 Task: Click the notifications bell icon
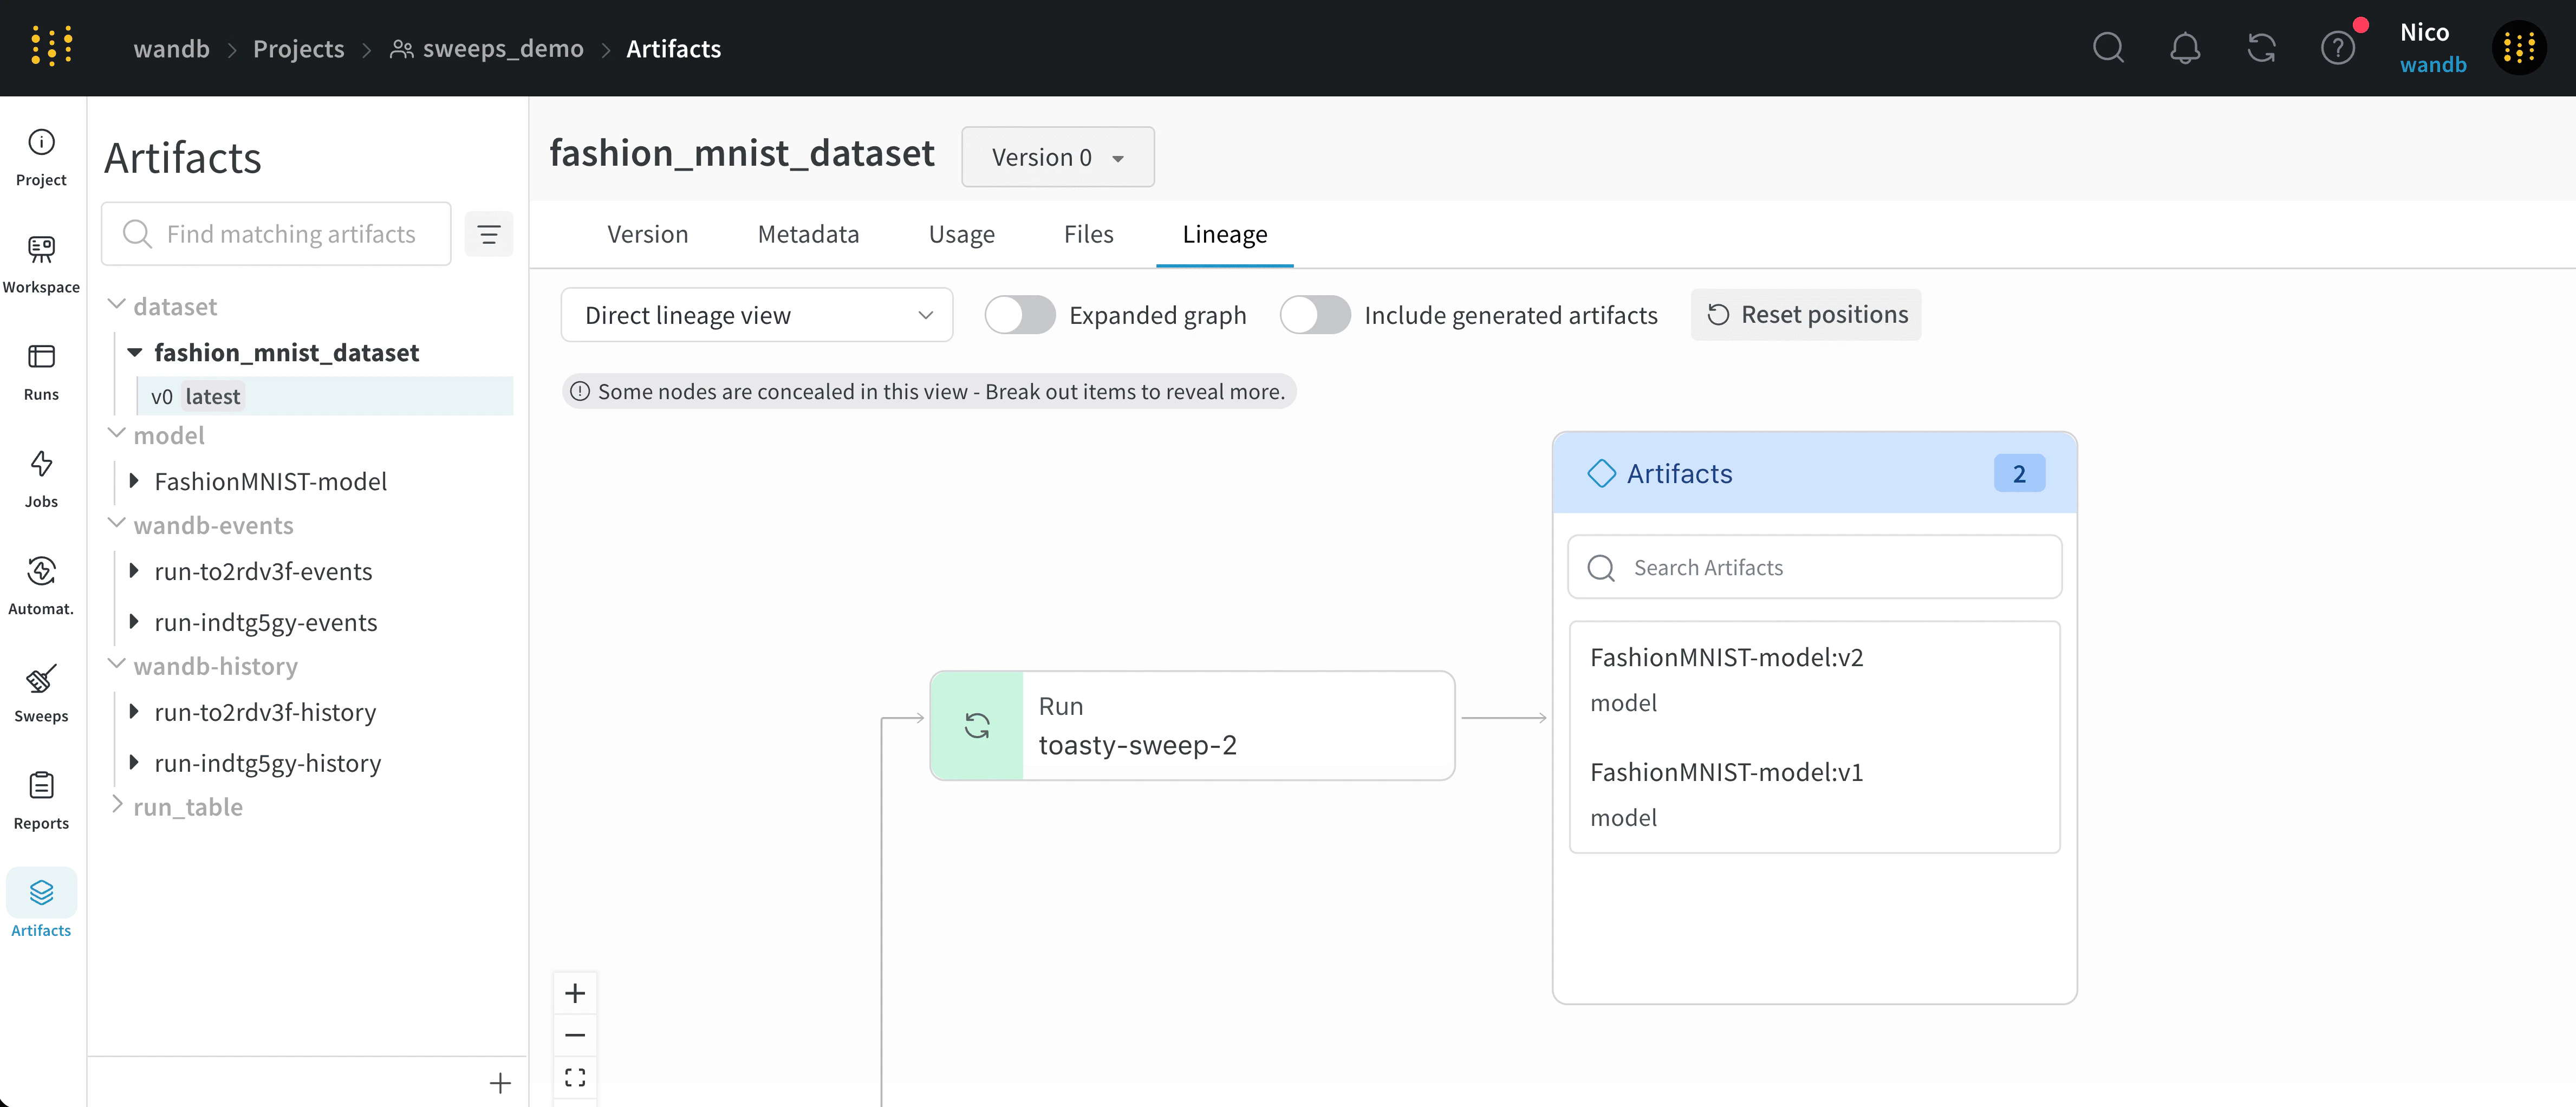point(2185,47)
